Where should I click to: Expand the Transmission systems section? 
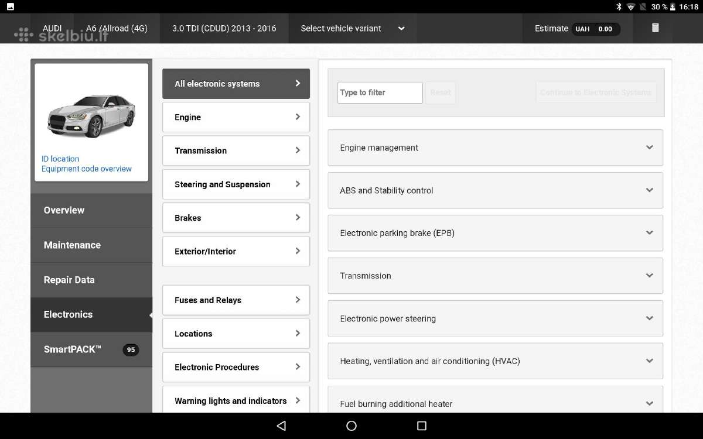tap(495, 276)
